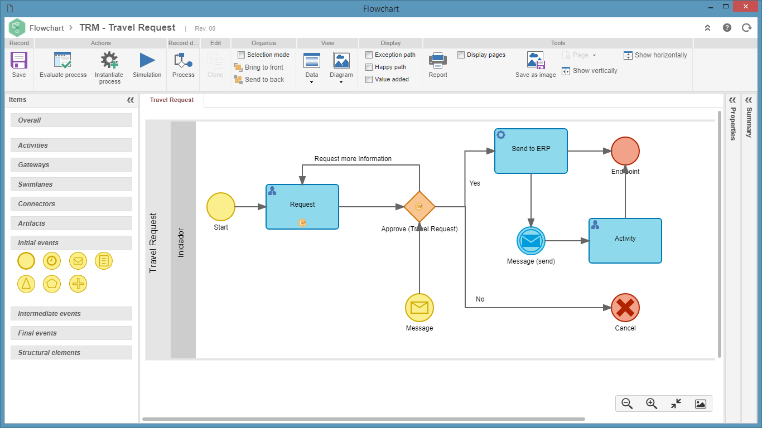The width and height of the screenshot is (762, 428).
Task: Open the Data dropdown in View
Action: pos(312,69)
